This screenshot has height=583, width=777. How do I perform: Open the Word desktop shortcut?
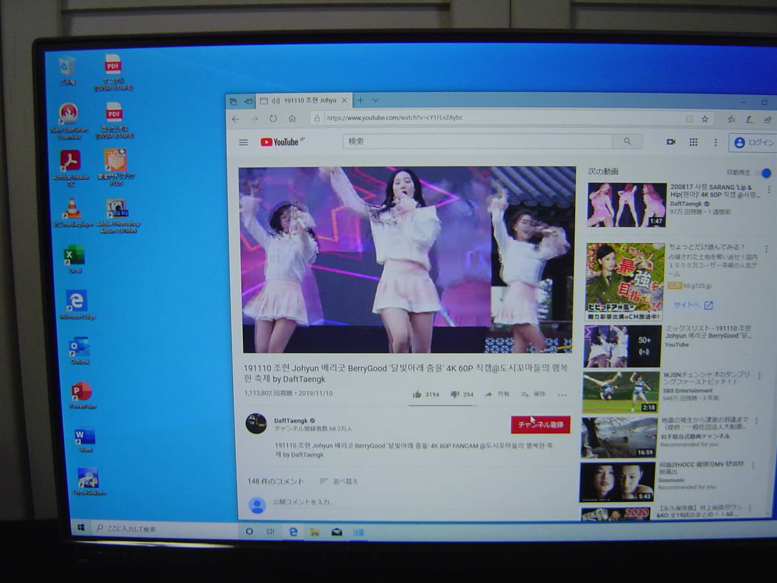(85, 440)
